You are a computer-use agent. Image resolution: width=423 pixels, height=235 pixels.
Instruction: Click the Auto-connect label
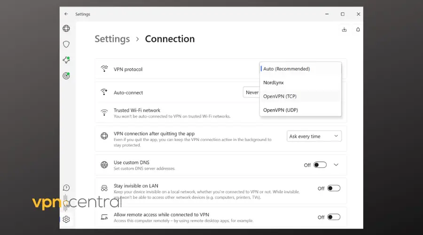[128, 93]
